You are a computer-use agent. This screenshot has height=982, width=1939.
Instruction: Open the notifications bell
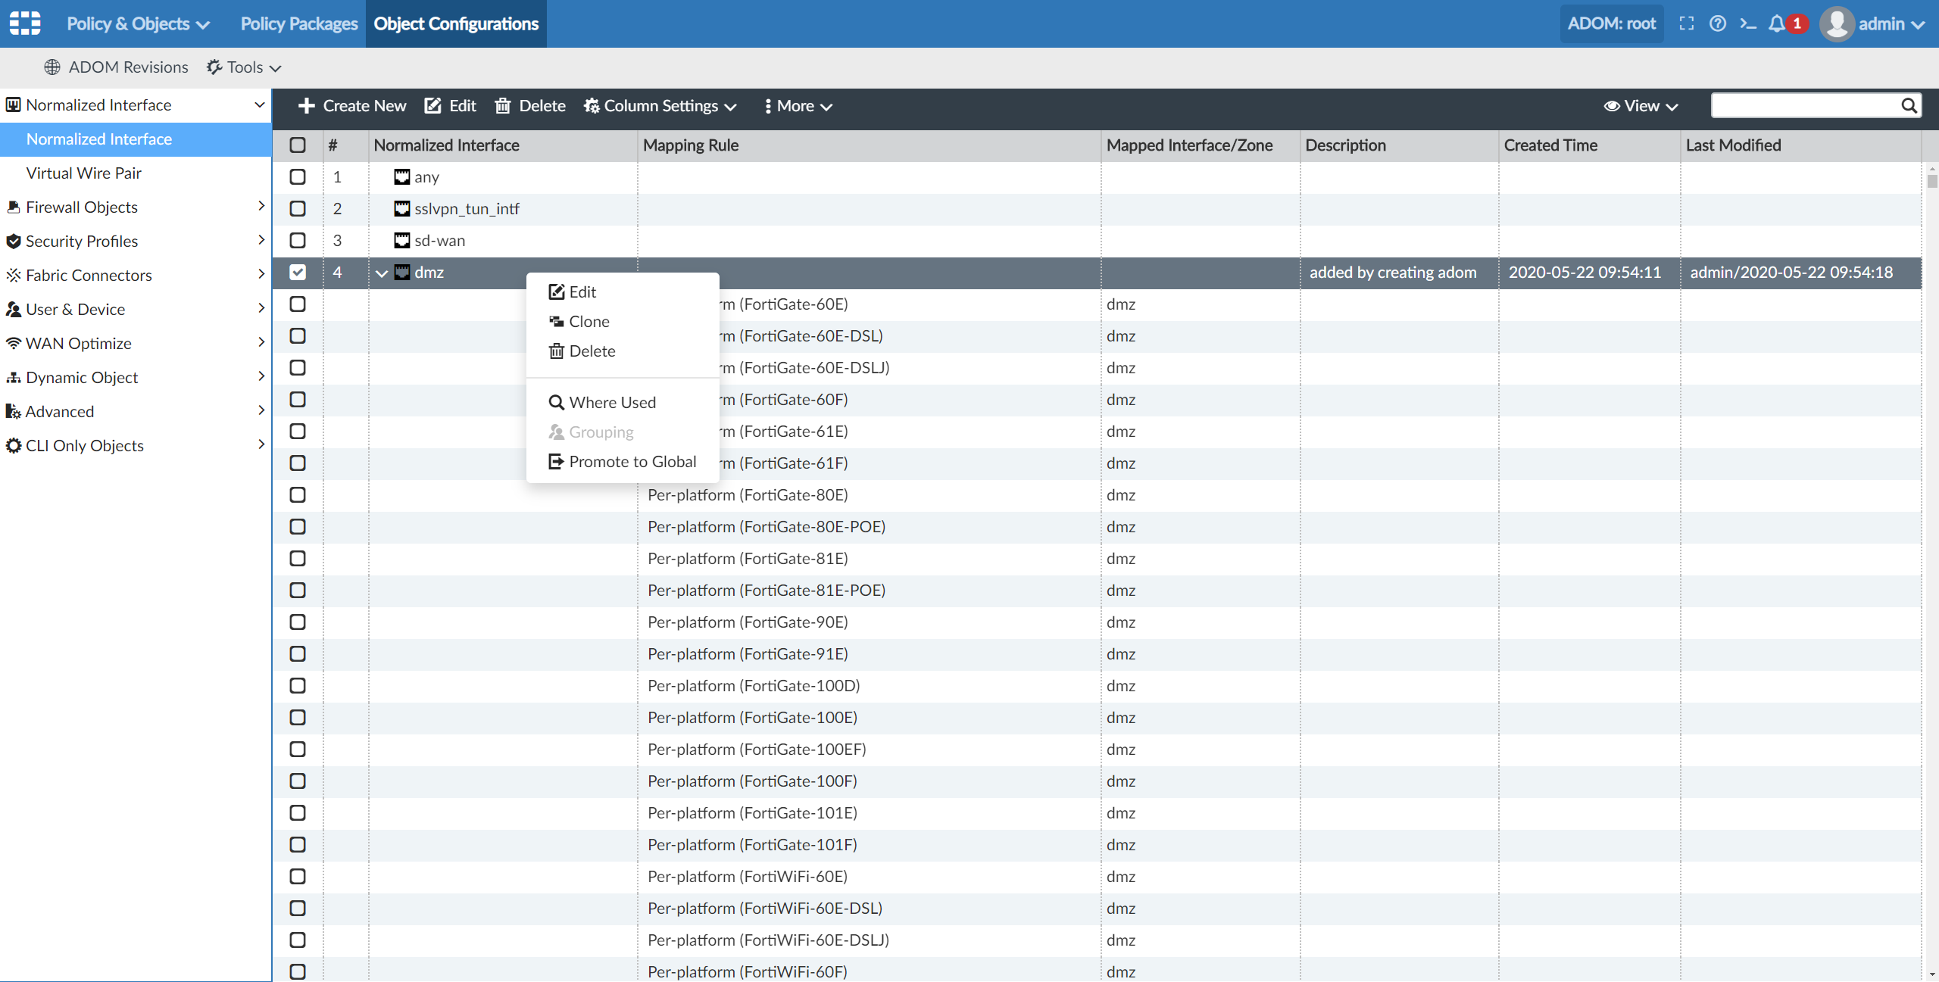pyautogui.click(x=1777, y=23)
